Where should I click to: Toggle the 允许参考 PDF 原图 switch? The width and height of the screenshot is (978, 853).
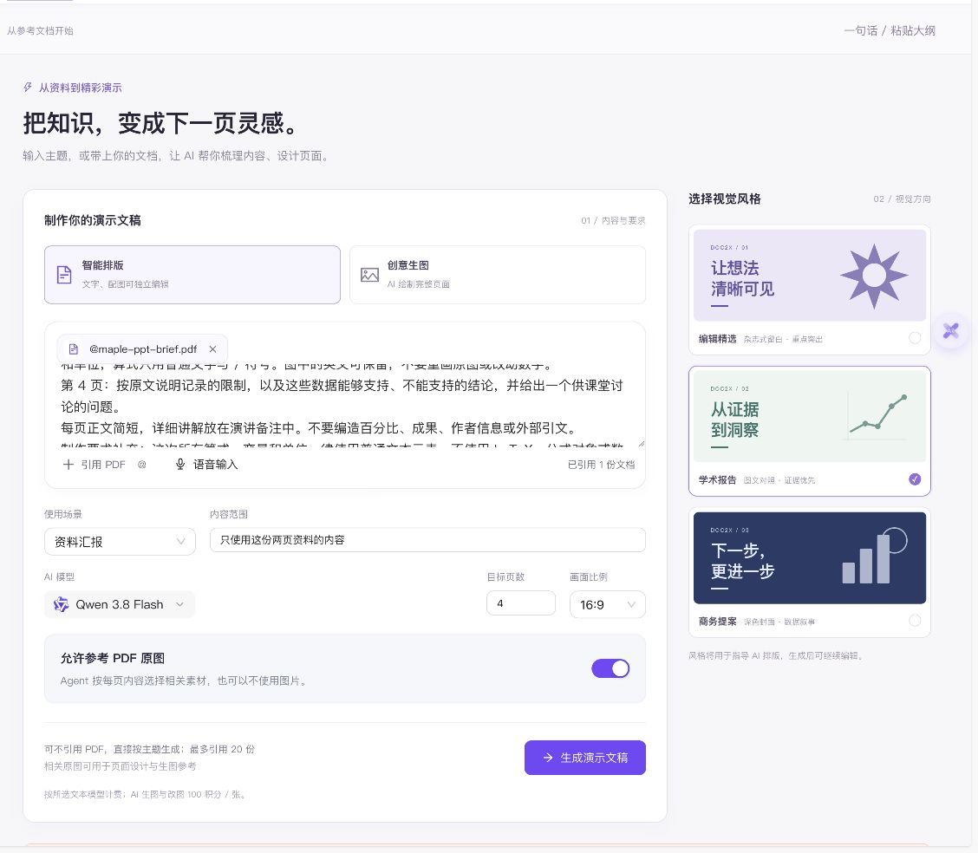point(610,668)
